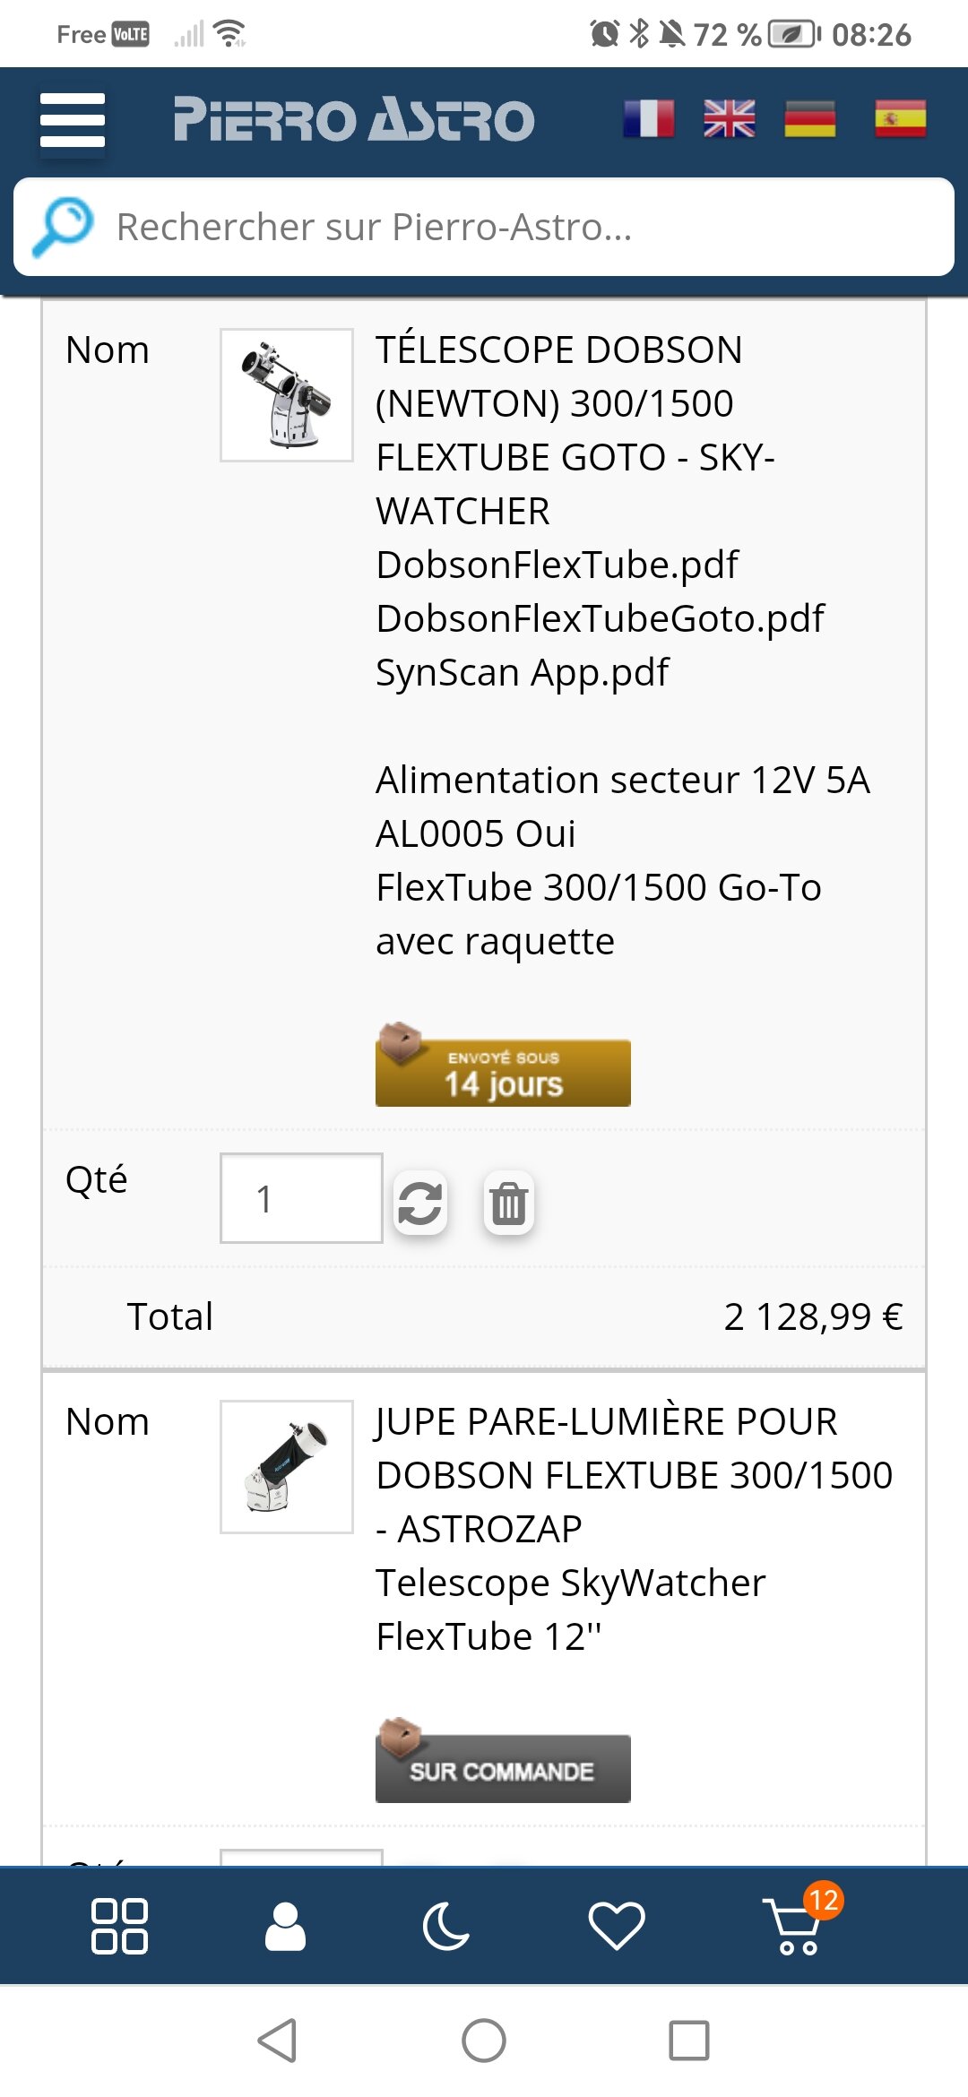Viewport: 968px width, 2097px height.
Task: Toggle dark mode with moon icon
Action: click(445, 1926)
